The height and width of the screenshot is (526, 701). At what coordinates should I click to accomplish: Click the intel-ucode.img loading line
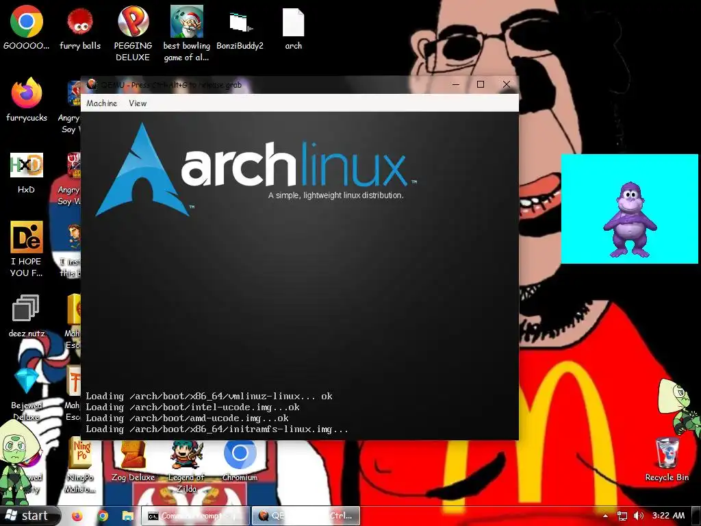192,408
